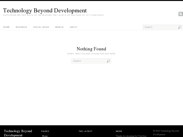Click The Latest footer heading
Viewport: 183px width, 137px height.
85,131
